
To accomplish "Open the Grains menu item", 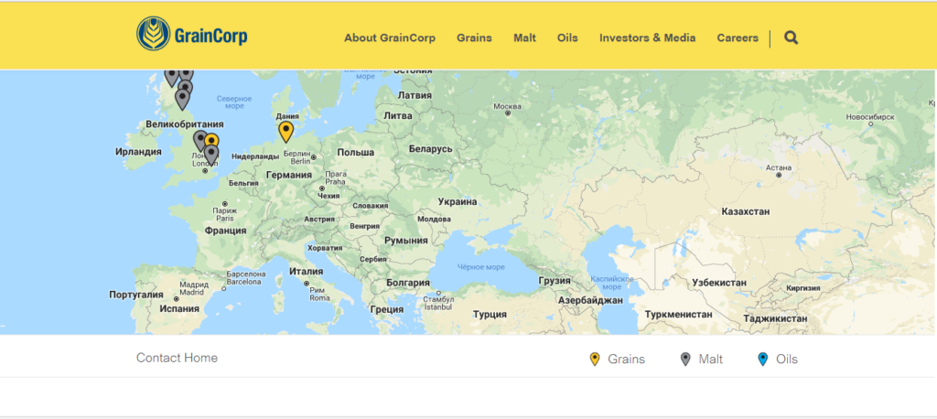I will [x=475, y=38].
